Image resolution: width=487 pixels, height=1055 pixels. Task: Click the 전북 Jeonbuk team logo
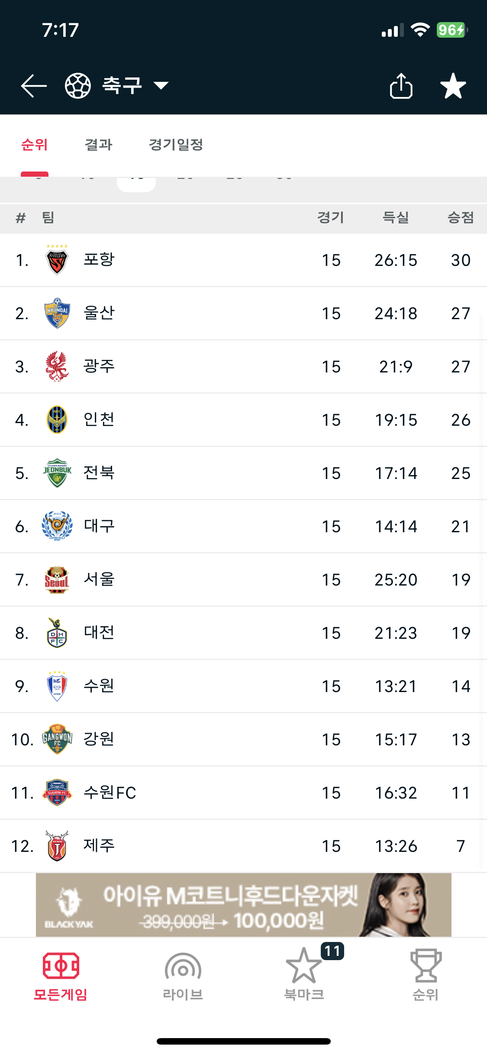click(x=57, y=473)
